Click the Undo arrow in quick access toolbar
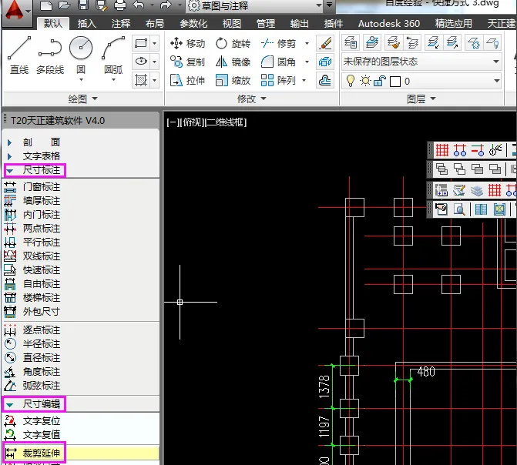This screenshot has width=517, height=465. tap(139, 5)
